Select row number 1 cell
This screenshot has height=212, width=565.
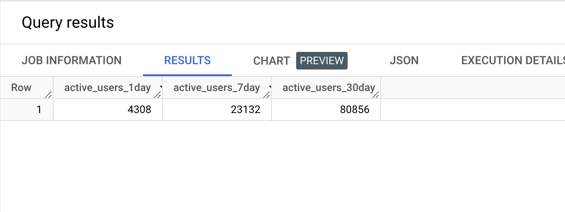[x=27, y=110]
